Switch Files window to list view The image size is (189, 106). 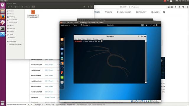click(x=88, y=7)
